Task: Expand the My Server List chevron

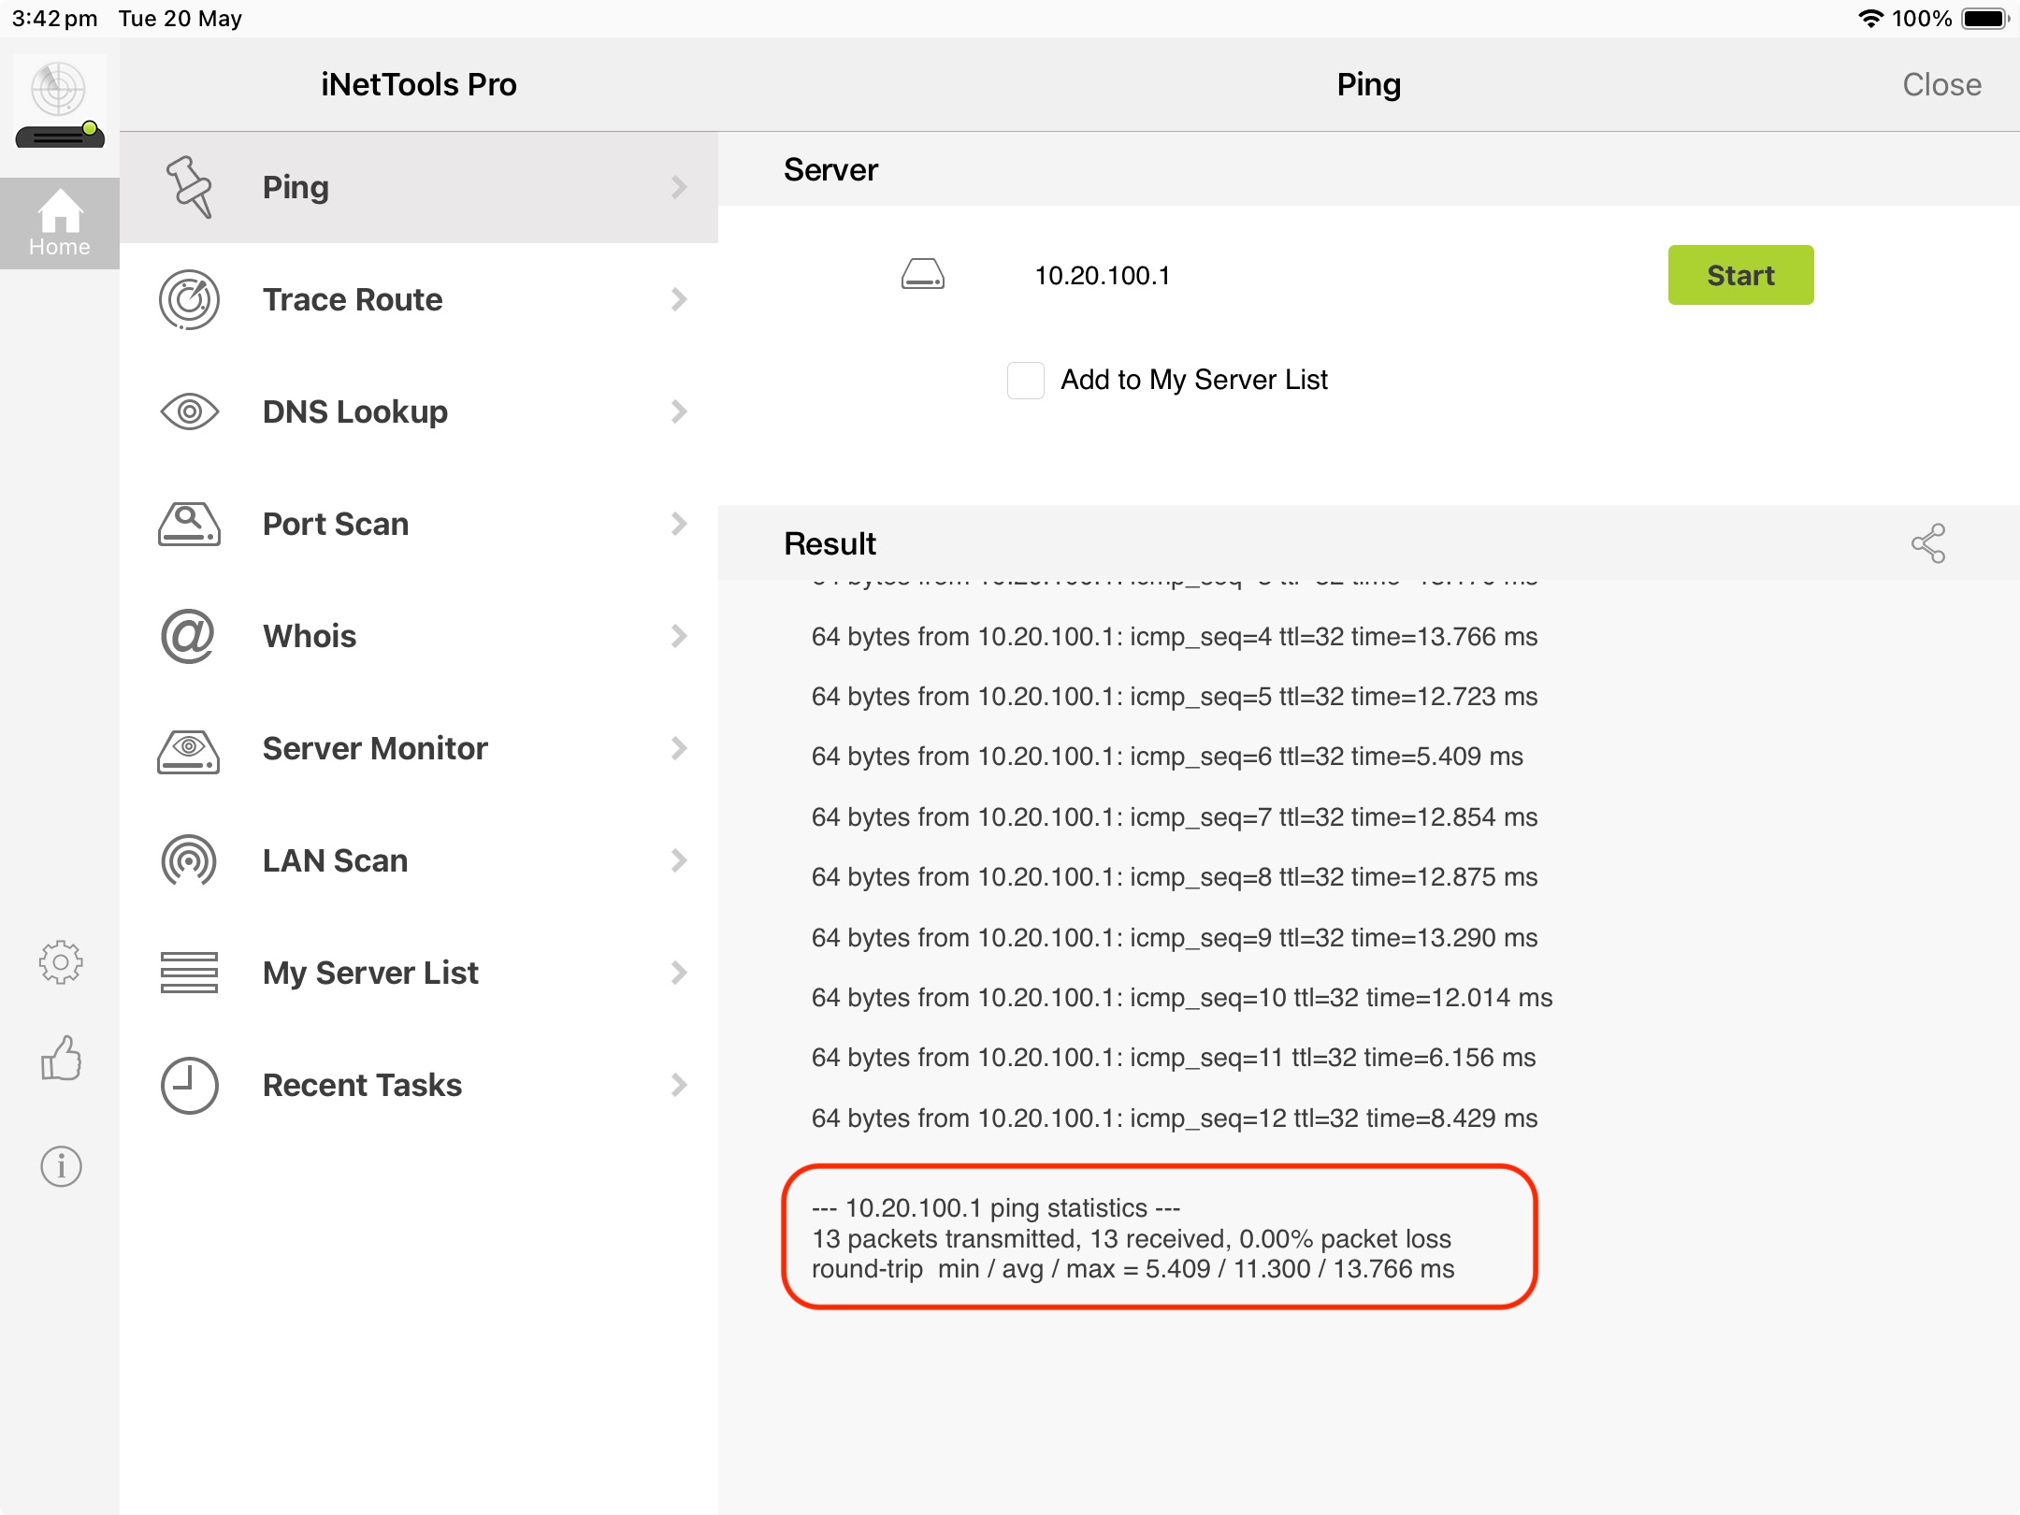Action: (679, 973)
